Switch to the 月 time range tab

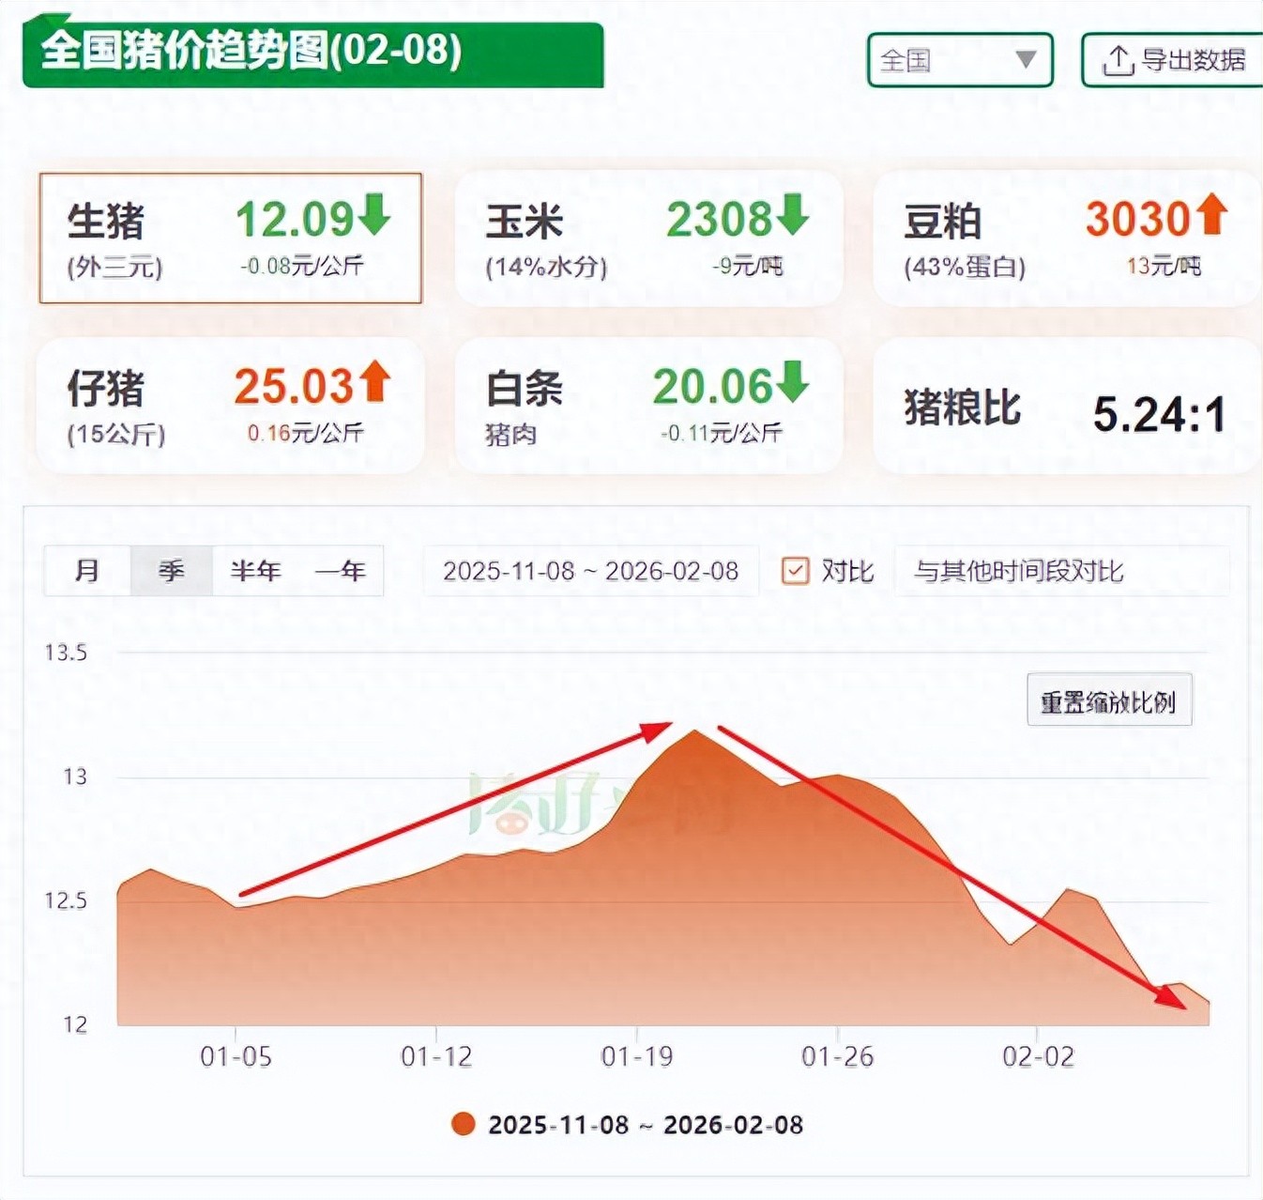86,571
